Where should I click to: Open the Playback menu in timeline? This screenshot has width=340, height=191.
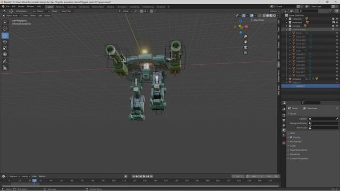[x=14, y=177]
